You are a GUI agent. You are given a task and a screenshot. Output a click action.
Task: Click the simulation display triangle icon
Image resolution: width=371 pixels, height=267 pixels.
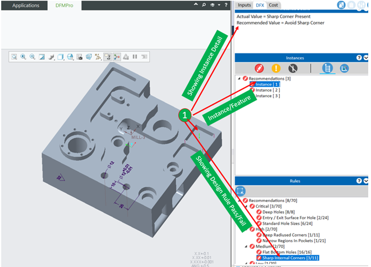click(126, 57)
